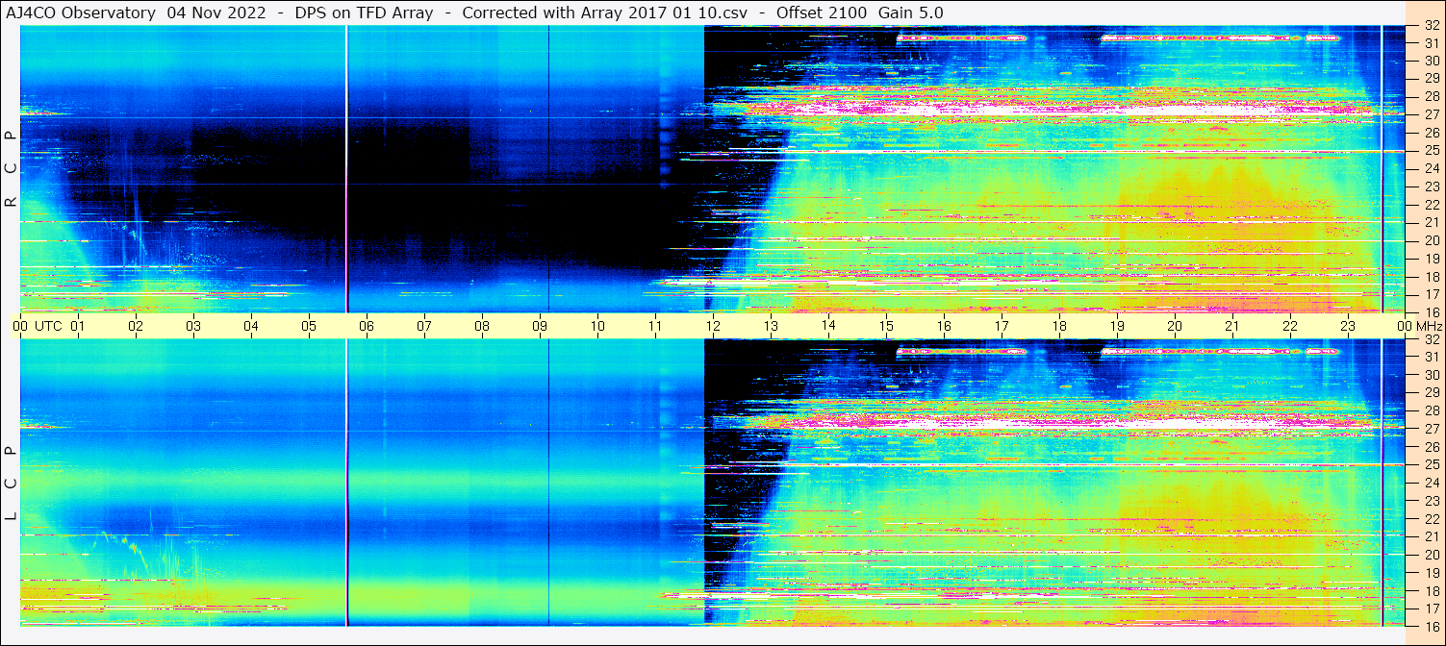Click "26" MHz tick of LCP panel

point(1432,447)
